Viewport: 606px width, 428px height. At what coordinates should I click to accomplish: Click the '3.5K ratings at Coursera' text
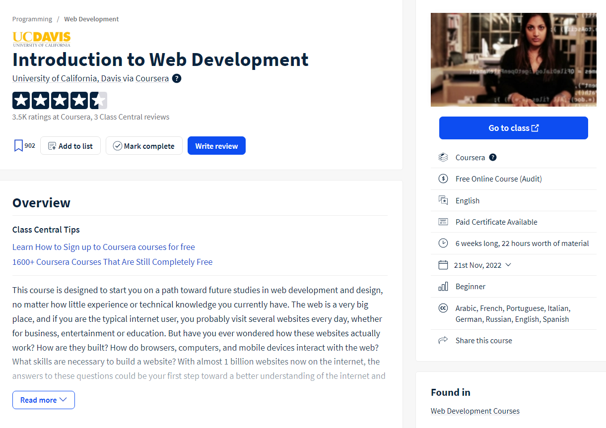coord(52,117)
